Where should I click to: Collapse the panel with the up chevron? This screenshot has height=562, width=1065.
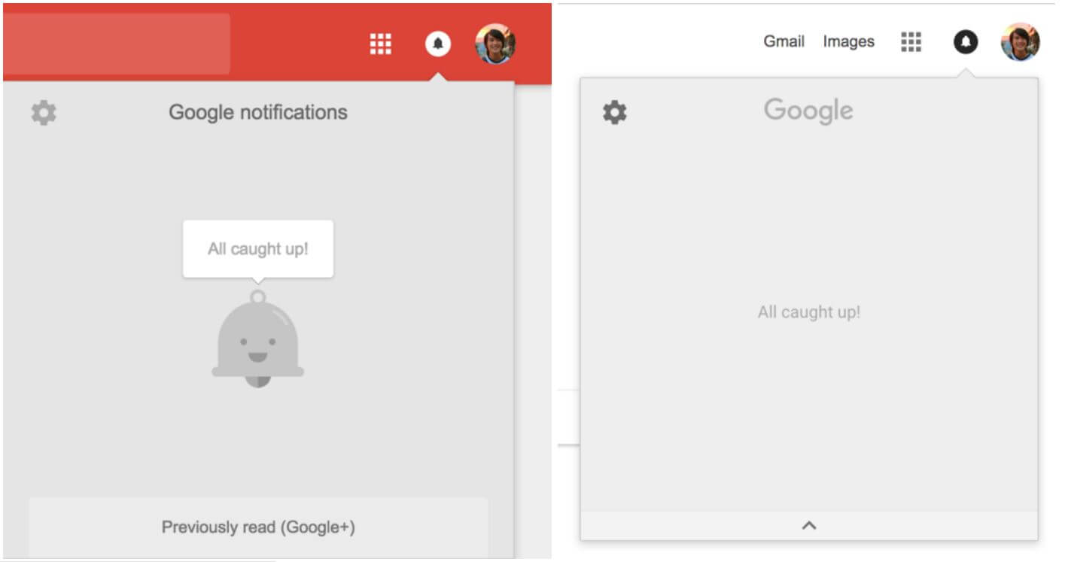pyautogui.click(x=809, y=526)
